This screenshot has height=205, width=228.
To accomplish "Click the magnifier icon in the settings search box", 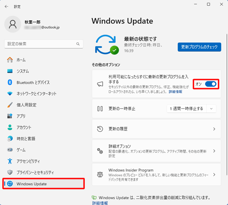I will coord(78,44).
